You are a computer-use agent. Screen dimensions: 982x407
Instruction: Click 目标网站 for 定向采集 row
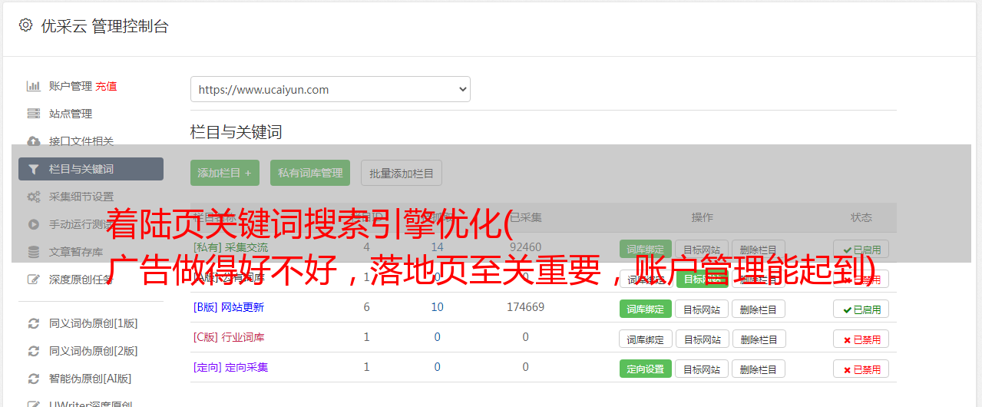coord(702,369)
